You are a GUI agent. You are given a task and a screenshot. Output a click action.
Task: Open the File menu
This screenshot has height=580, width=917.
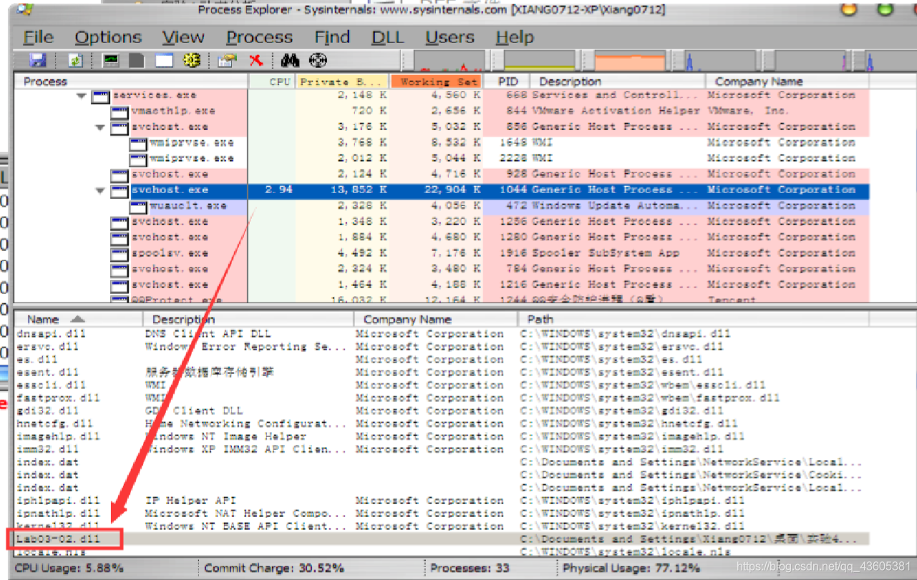coord(39,37)
